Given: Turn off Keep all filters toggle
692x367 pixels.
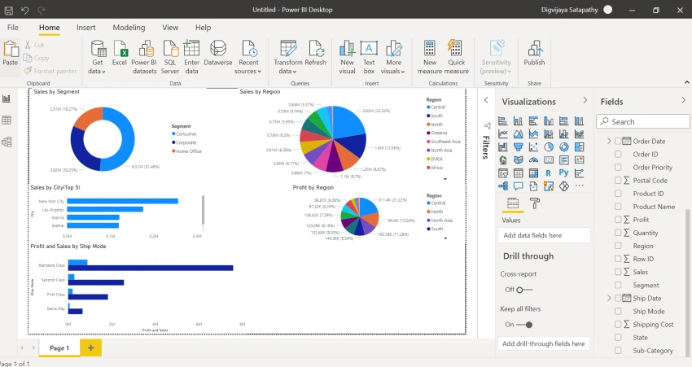Looking at the screenshot, I should tap(524, 325).
